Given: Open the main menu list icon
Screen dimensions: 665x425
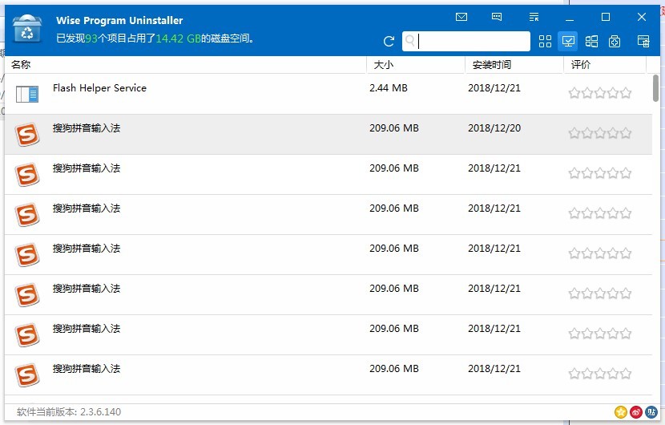Looking at the screenshot, I should pos(534,17).
